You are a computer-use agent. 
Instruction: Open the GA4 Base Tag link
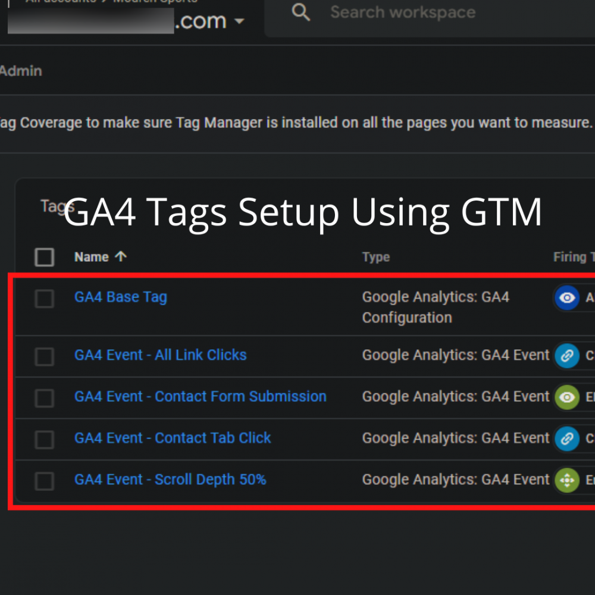[121, 297]
